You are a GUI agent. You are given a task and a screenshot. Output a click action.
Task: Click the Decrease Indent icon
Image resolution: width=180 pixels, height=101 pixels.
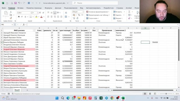pyautogui.click(x=58, y=17)
